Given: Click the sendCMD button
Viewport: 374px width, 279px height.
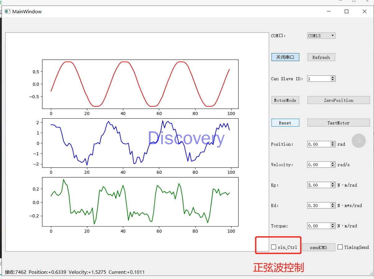Looking at the screenshot, I should click(318, 247).
